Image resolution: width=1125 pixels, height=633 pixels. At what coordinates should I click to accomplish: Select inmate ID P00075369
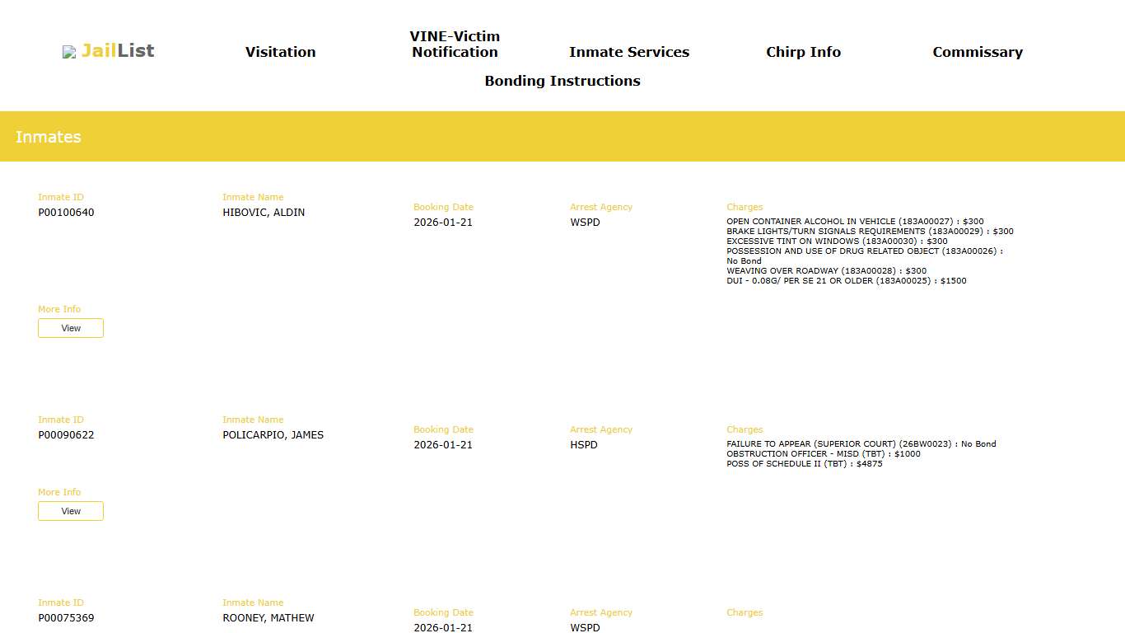[66, 618]
